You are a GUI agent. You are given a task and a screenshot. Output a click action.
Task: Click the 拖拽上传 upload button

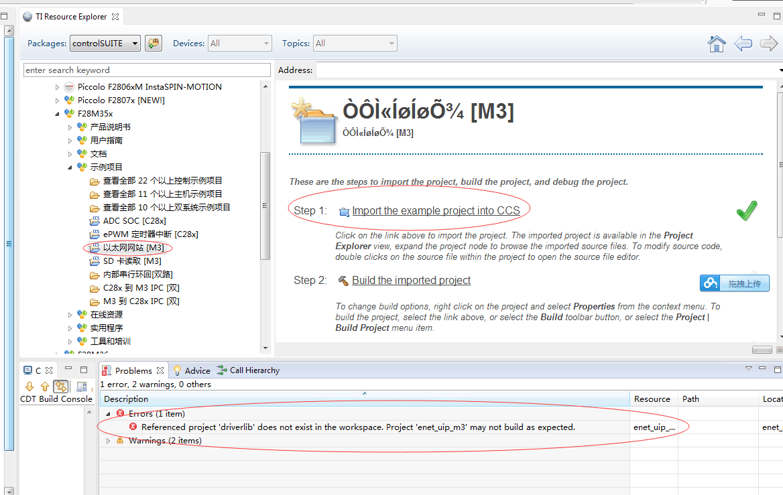tap(735, 283)
